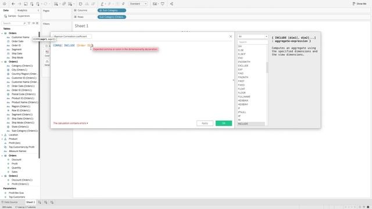Switch to the Analytics tab
This screenshot has width=372, height=209.
click(x=22, y=10)
